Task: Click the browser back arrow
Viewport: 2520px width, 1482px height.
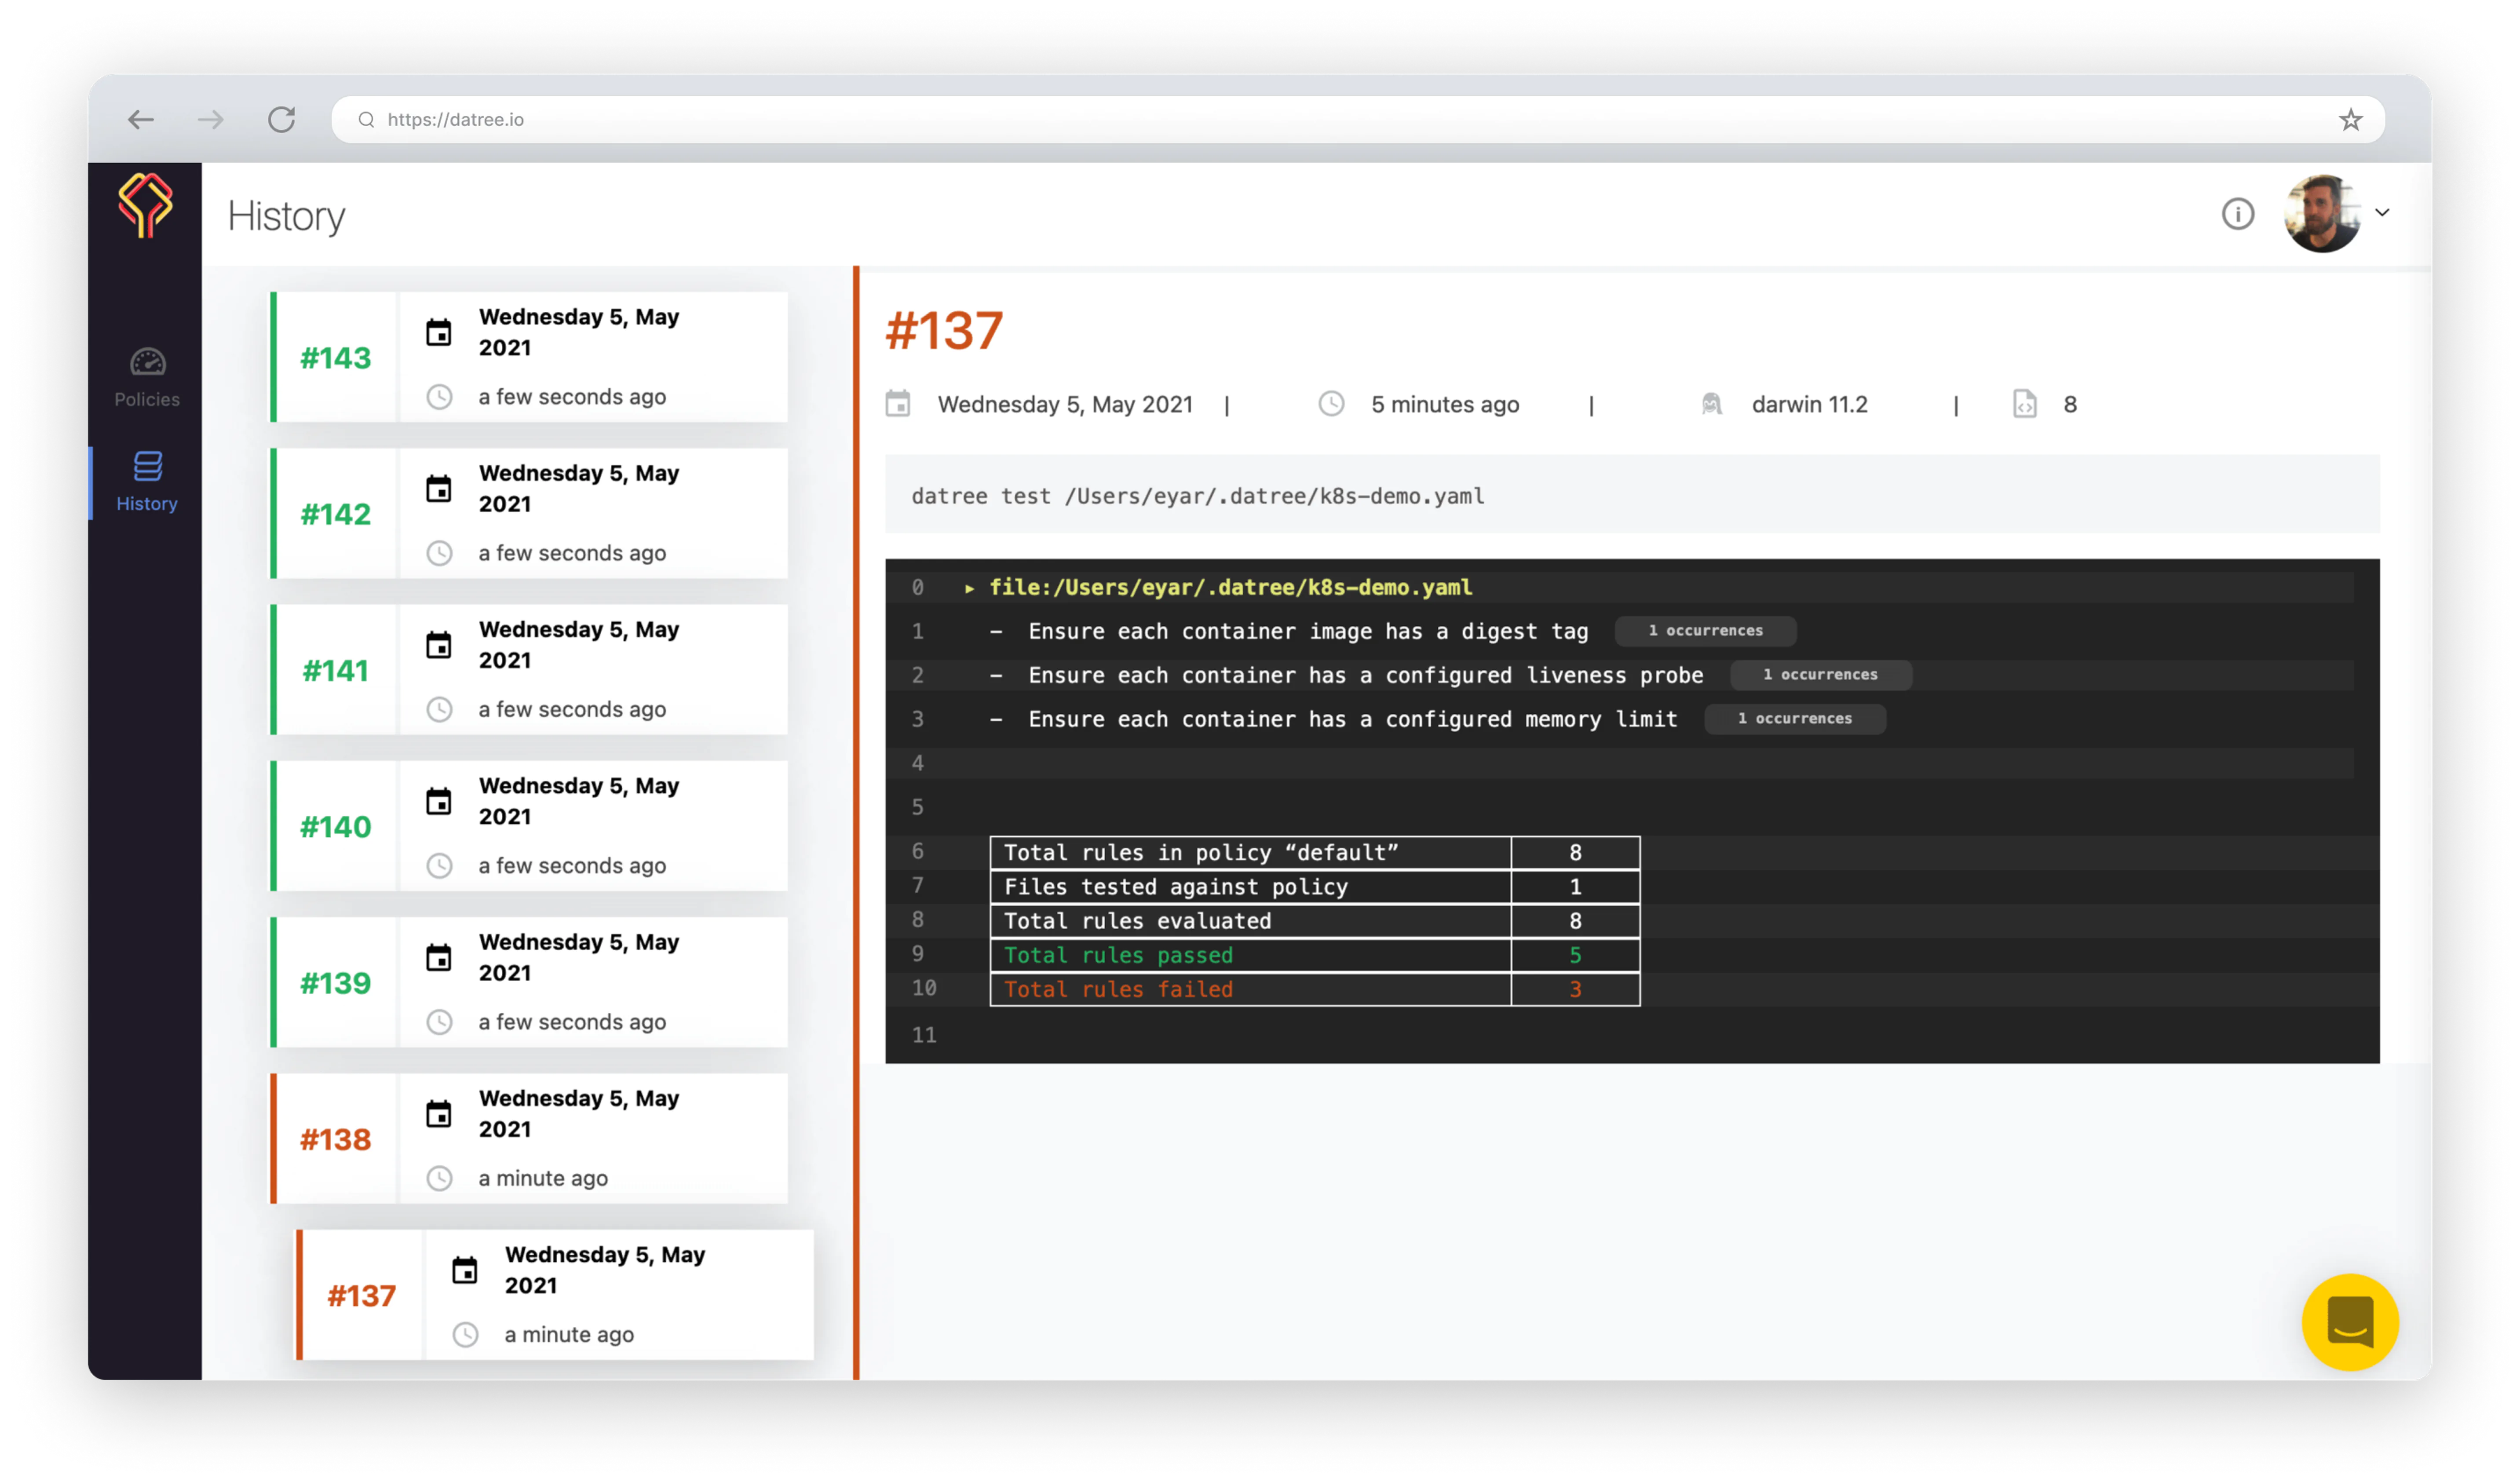Action: (141, 120)
